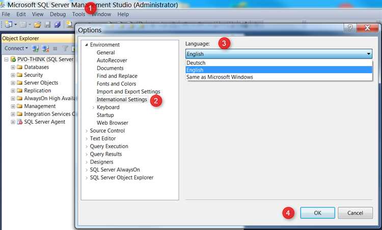Click the Disconnect icon in Object Explorer
Viewport: 382px width, 230px height.
click(x=45, y=48)
